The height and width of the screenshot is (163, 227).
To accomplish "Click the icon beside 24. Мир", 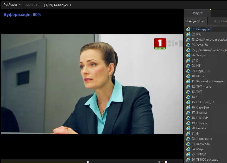I will pyautogui.click(x=188, y=149).
